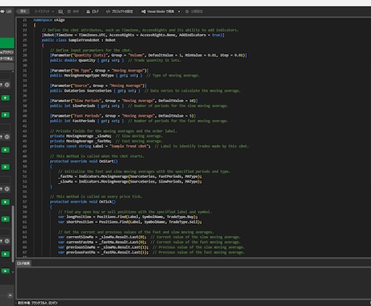
Task: Click the 'namespace cAlgo' line
Action: pyautogui.click(x=49, y=20)
